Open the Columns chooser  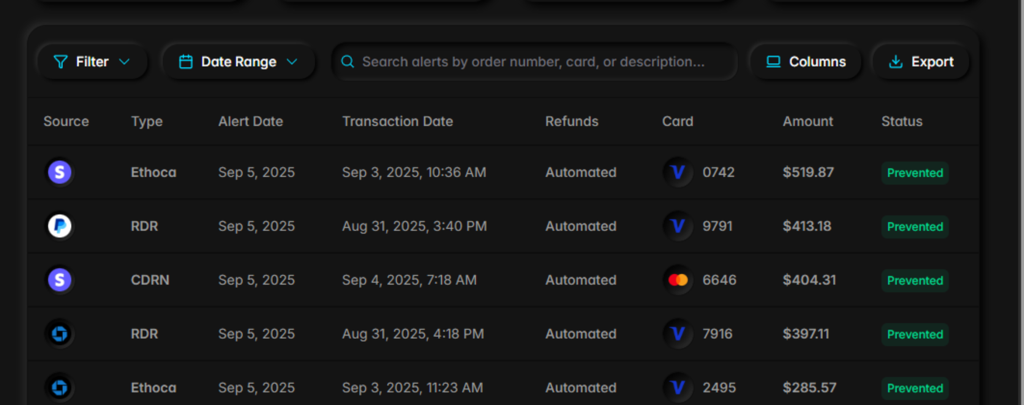806,62
